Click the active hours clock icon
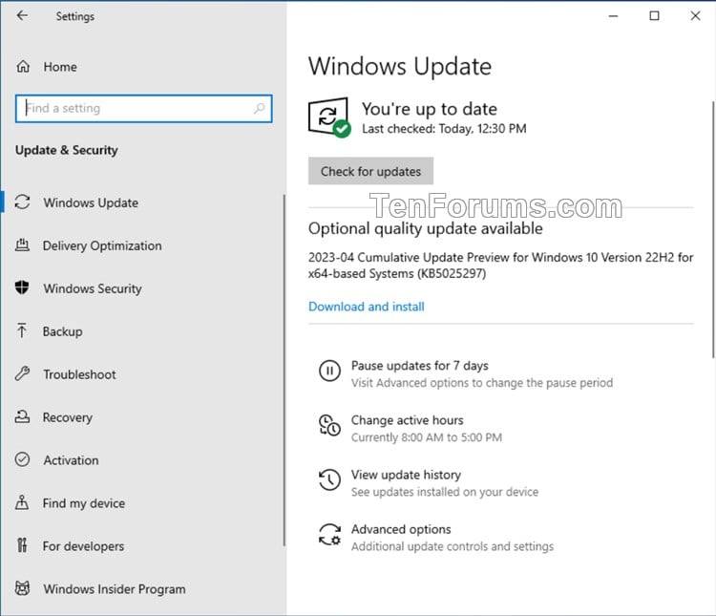The height and width of the screenshot is (616, 716). click(329, 425)
